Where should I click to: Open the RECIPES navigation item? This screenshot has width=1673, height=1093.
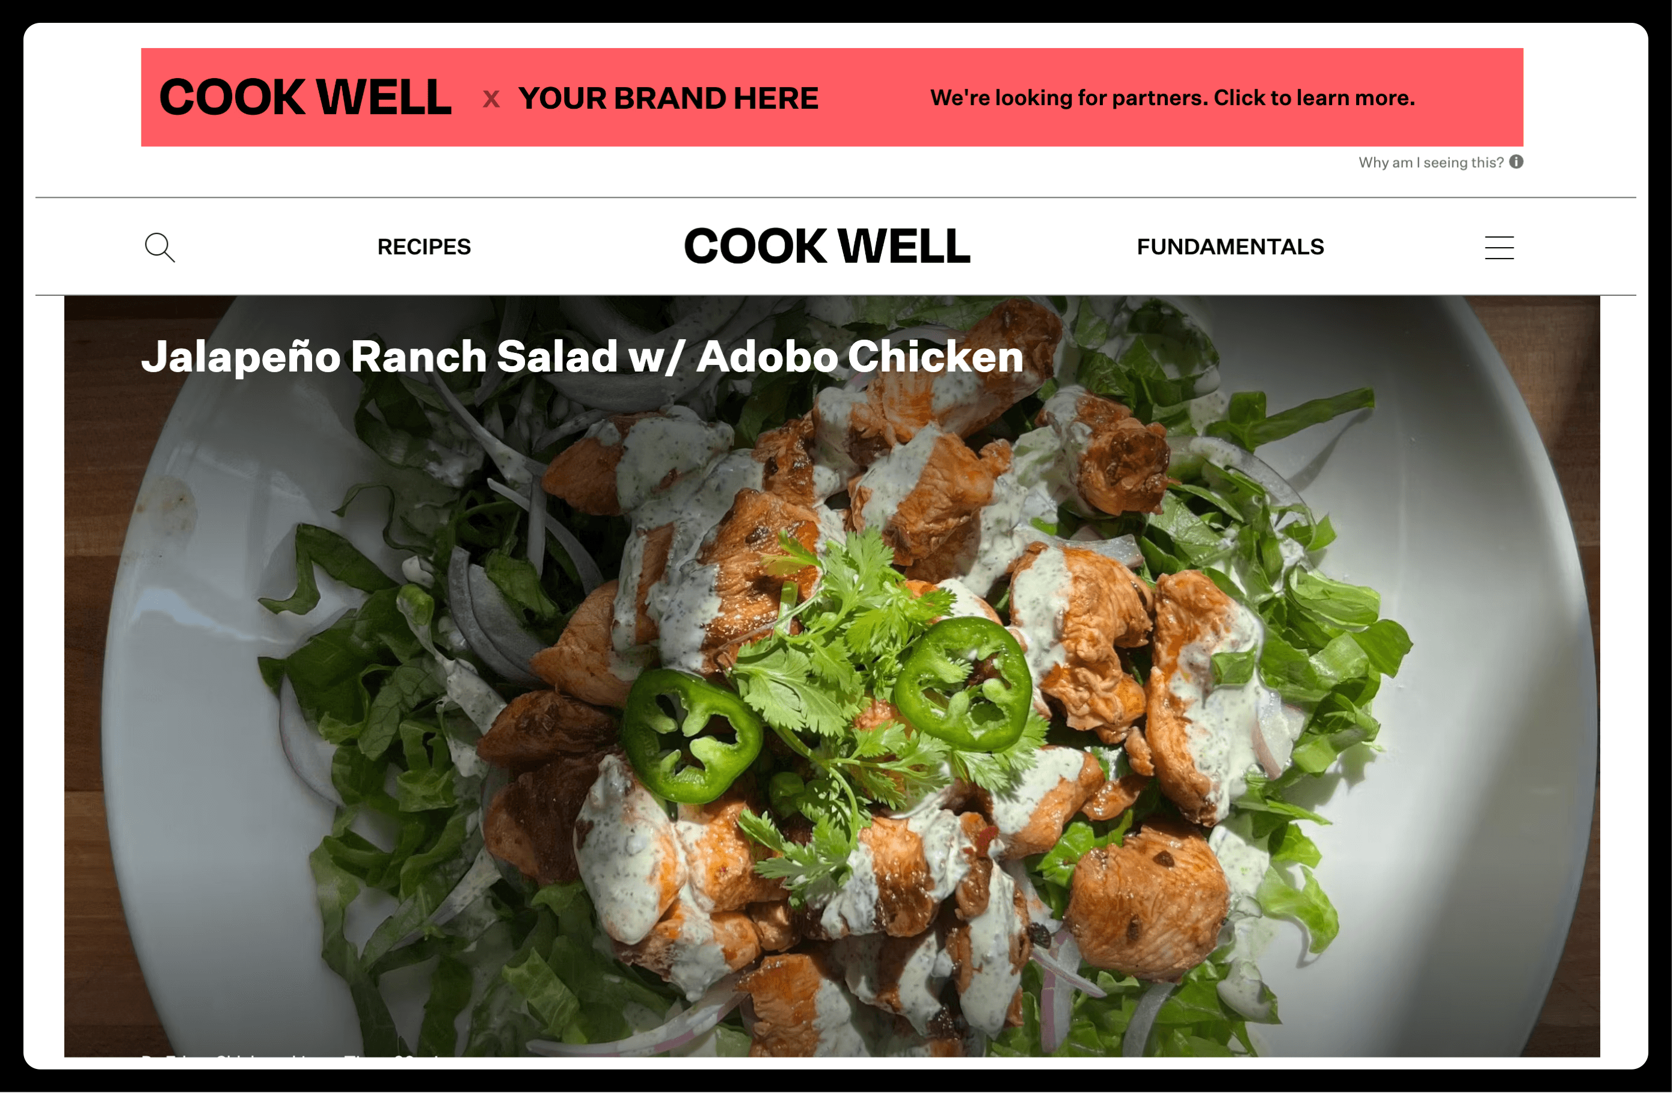[x=424, y=246]
